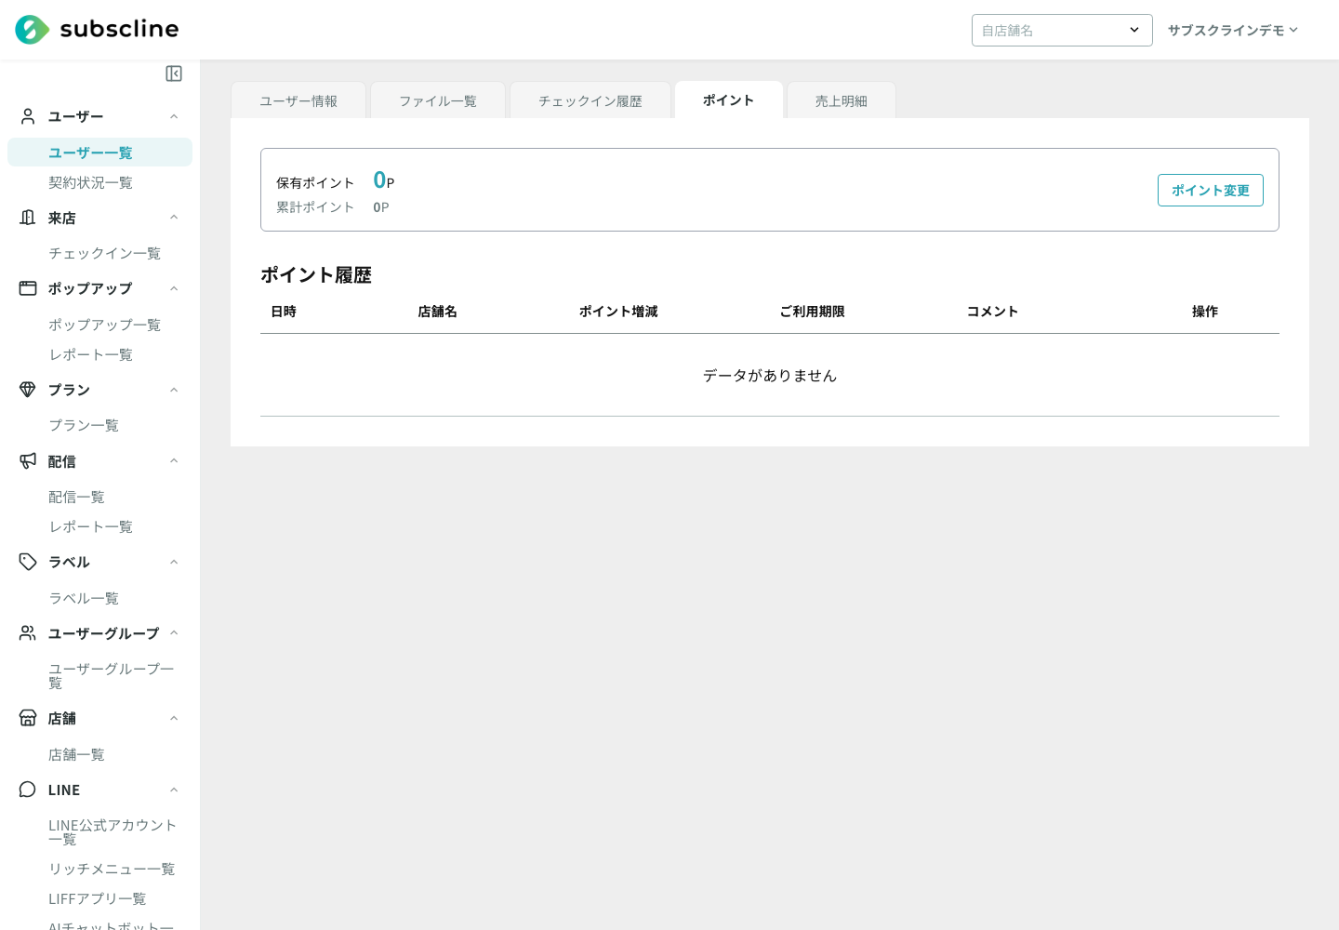The image size is (1339, 930).
Task: Click the ユーザー person icon
Action: click(x=28, y=116)
